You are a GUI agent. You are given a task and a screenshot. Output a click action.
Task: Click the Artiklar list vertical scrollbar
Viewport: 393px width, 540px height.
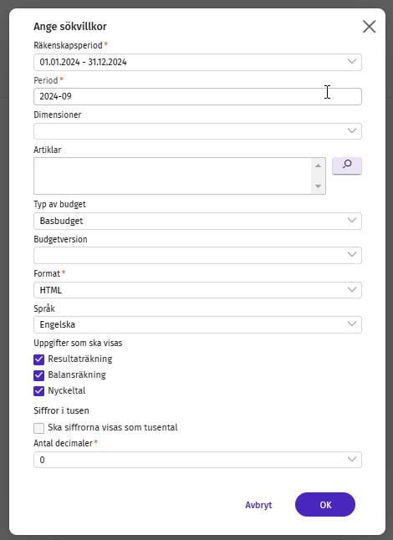318,176
